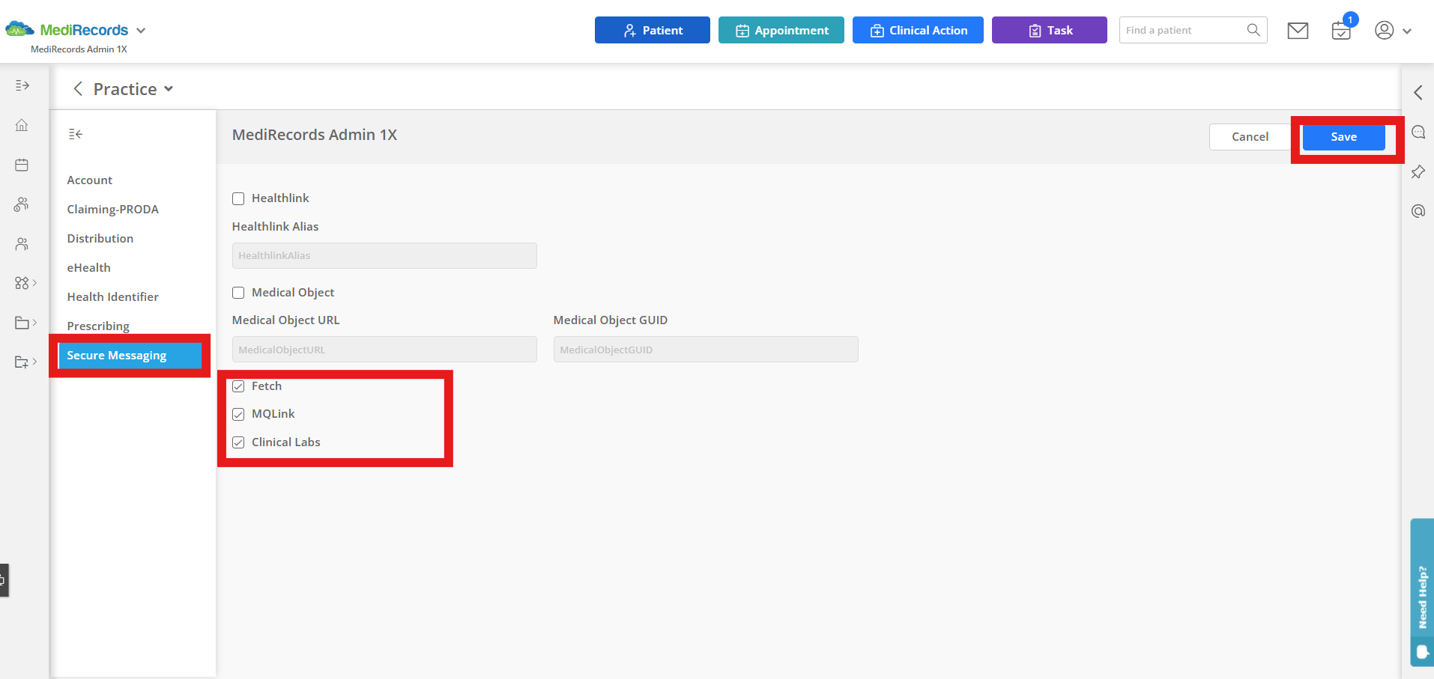Screen dimensions: 1434x679
Task: Click the Task button
Action: point(1049,30)
